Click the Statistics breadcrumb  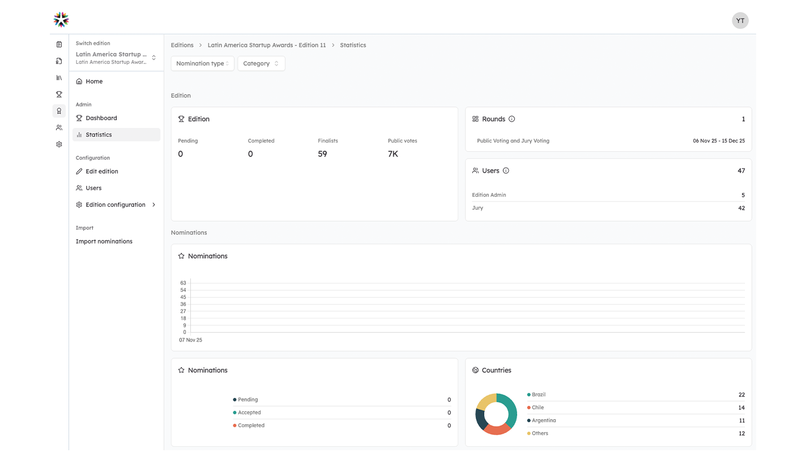(353, 45)
